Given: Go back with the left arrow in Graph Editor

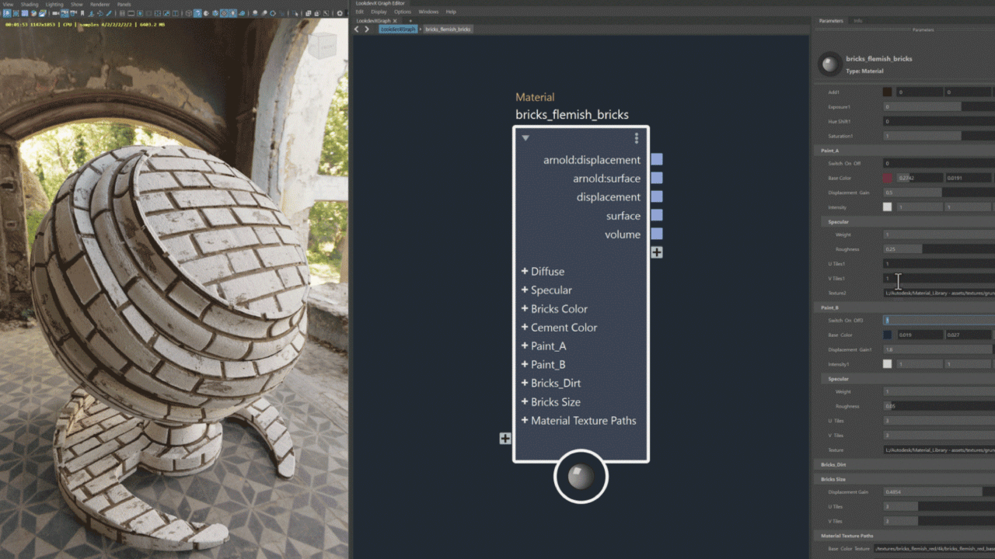Looking at the screenshot, I should pyautogui.click(x=357, y=29).
